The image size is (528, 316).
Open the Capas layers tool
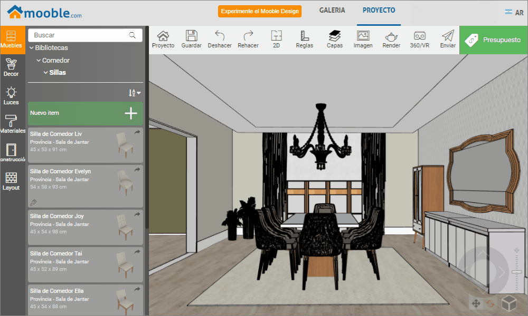tap(334, 39)
